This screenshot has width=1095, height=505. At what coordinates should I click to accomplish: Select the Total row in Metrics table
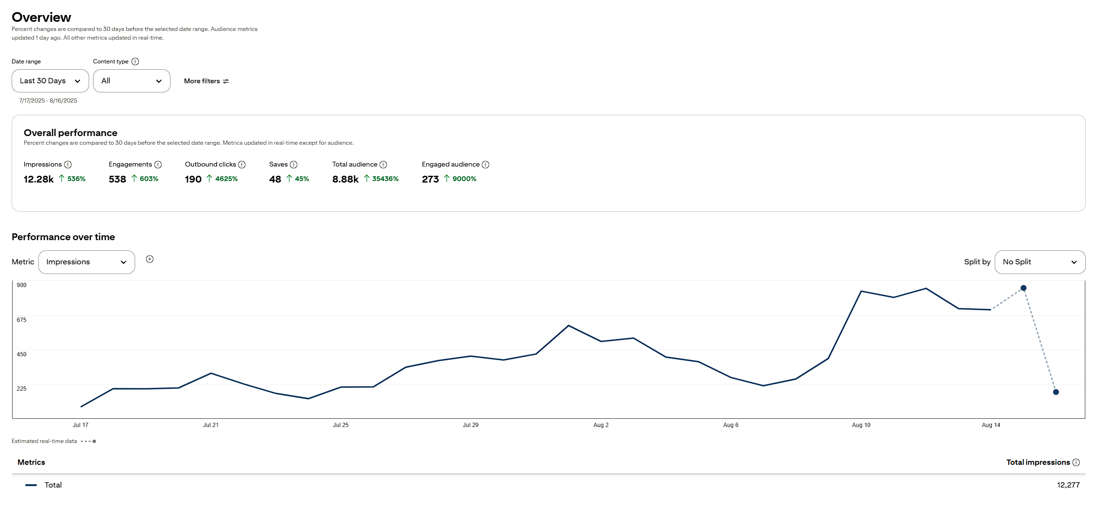(548, 485)
